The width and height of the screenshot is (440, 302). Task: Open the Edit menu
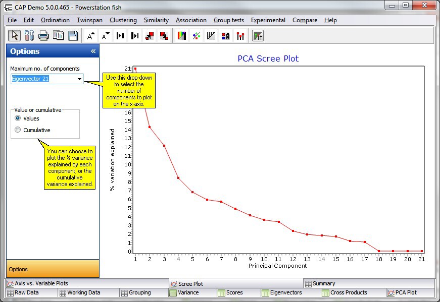click(29, 20)
